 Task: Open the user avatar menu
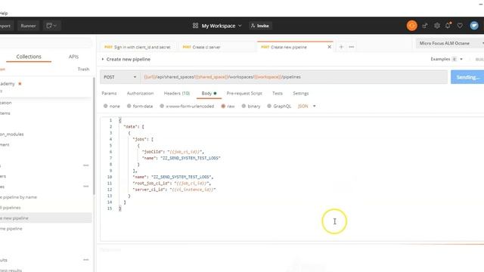474,26
